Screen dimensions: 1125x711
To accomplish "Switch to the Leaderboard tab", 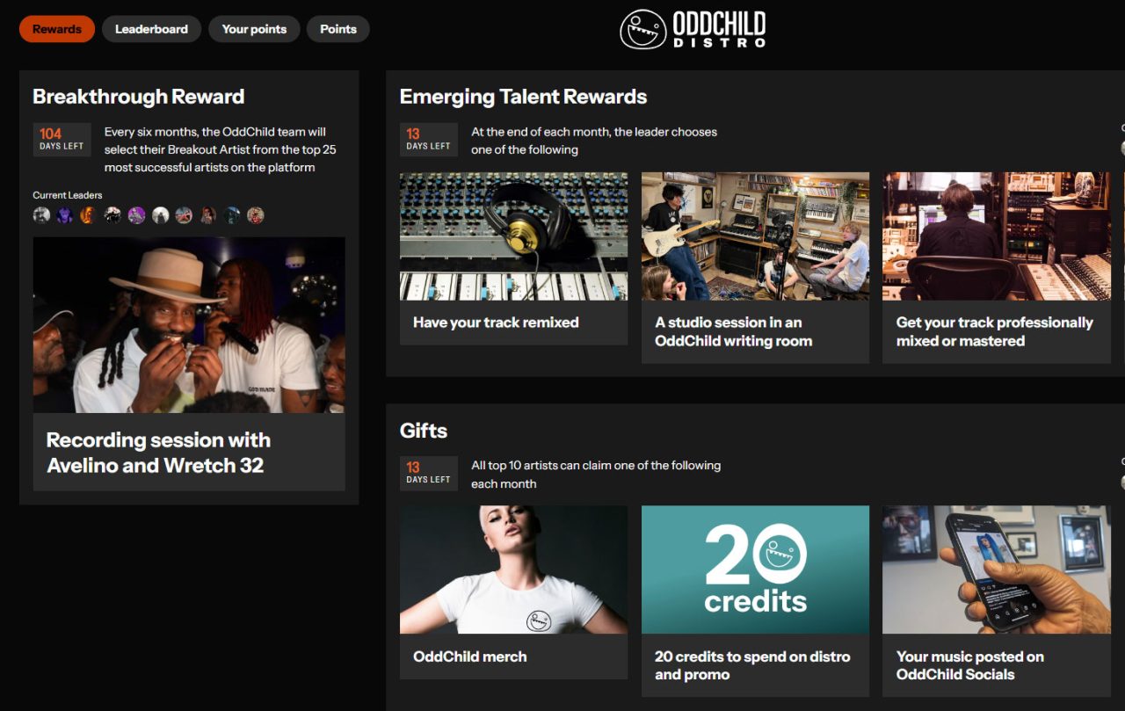I will point(151,29).
